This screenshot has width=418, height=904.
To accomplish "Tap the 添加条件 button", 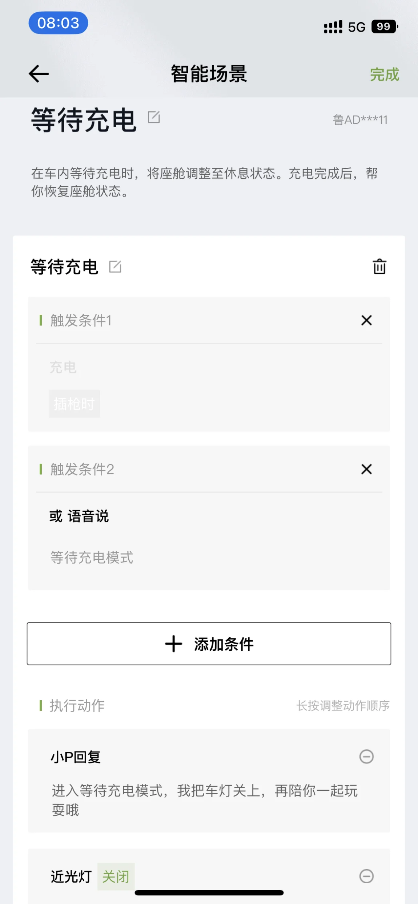I will (209, 644).
